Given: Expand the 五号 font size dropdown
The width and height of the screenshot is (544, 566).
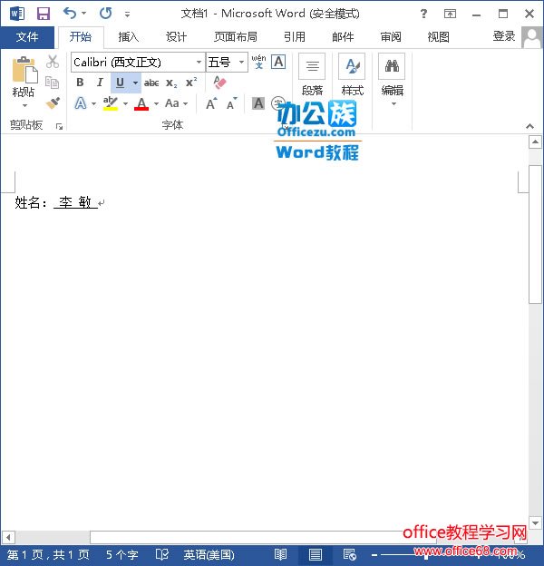Looking at the screenshot, I should pyautogui.click(x=242, y=62).
